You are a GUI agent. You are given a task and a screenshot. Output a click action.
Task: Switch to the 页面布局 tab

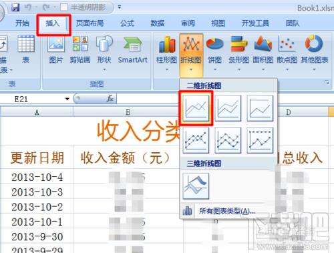pyautogui.click(x=90, y=23)
